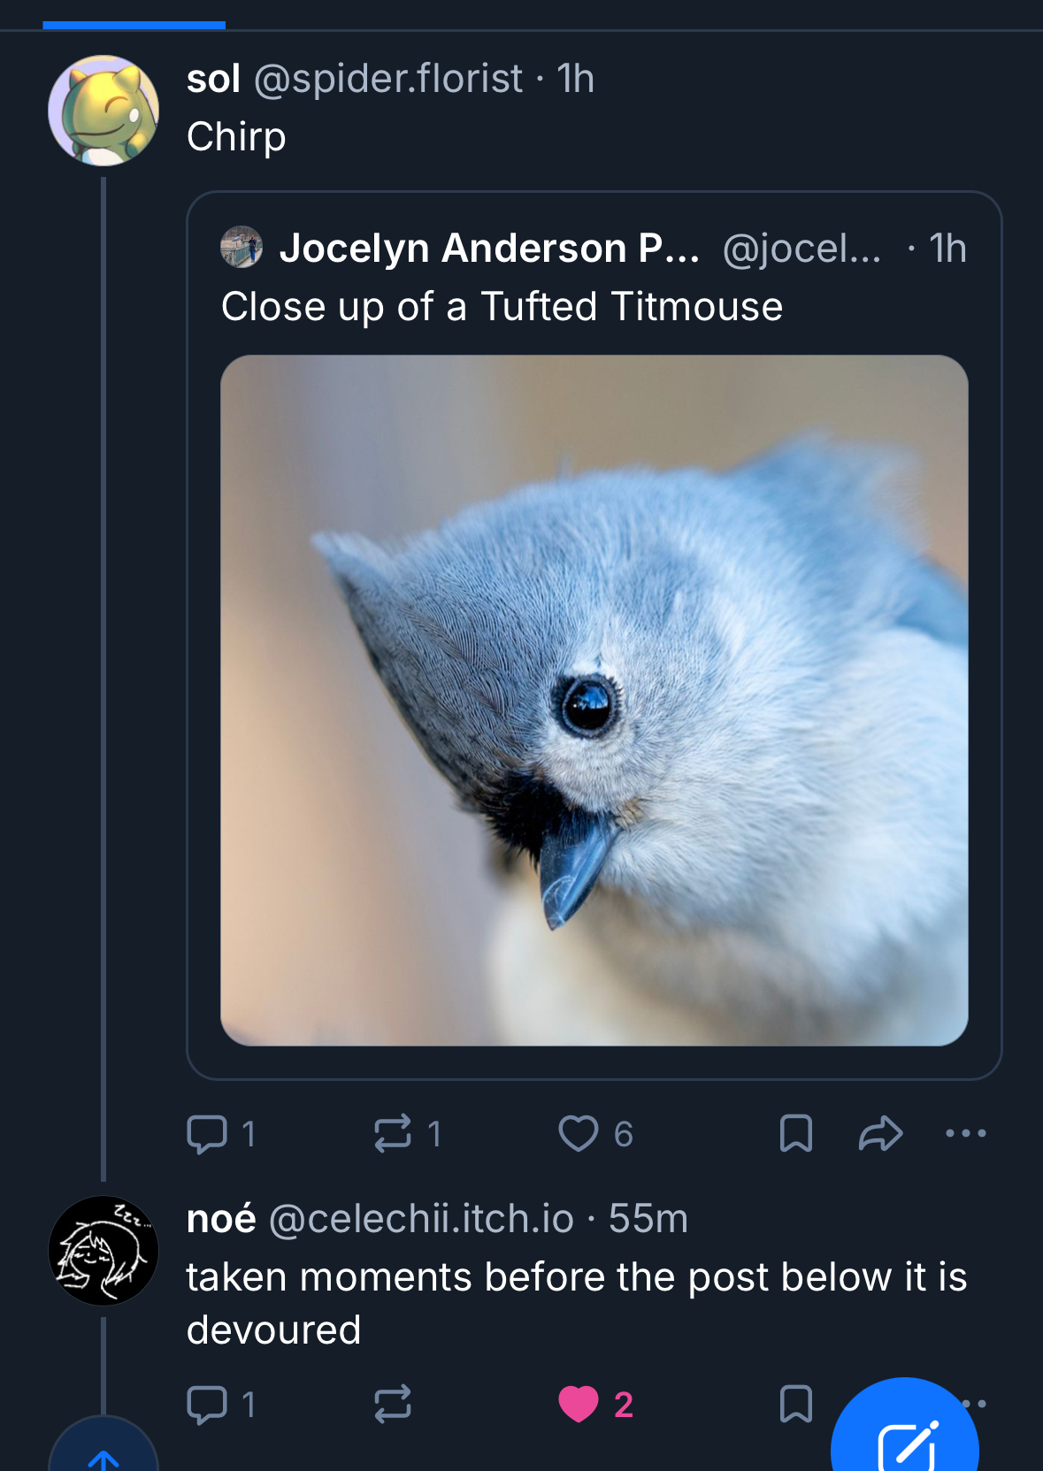The width and height of the screenshot is (1043, 1471).
Task: View the Tufted Titmouse photo
Action: click(x=594, y=700)
